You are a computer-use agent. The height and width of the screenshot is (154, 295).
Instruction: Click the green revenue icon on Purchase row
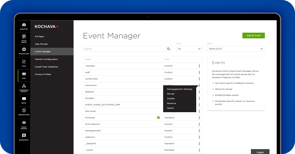coord(158,117)
